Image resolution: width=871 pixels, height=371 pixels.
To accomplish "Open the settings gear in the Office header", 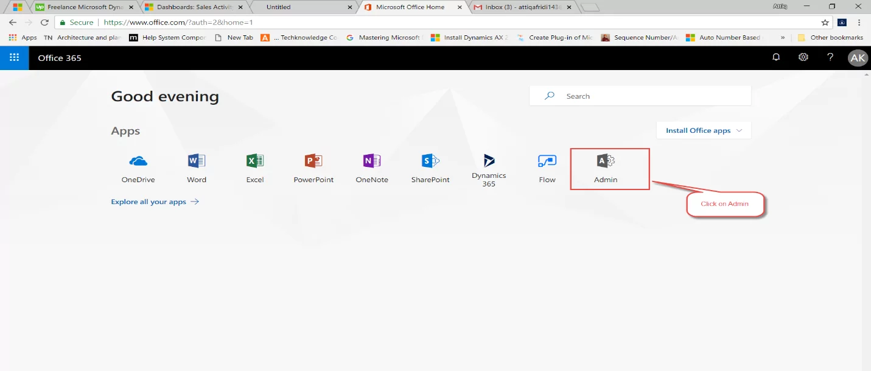I will pos(803,57).
